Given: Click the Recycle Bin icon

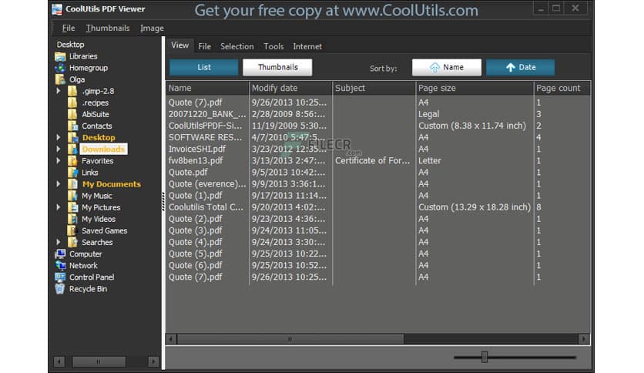Looking at the screenshot, I should [60, 289].
